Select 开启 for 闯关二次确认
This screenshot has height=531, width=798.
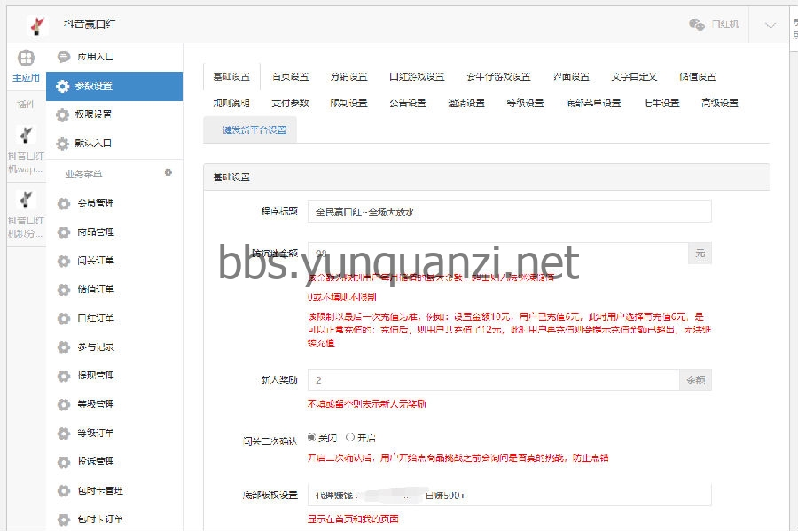(x=350, y=437)
